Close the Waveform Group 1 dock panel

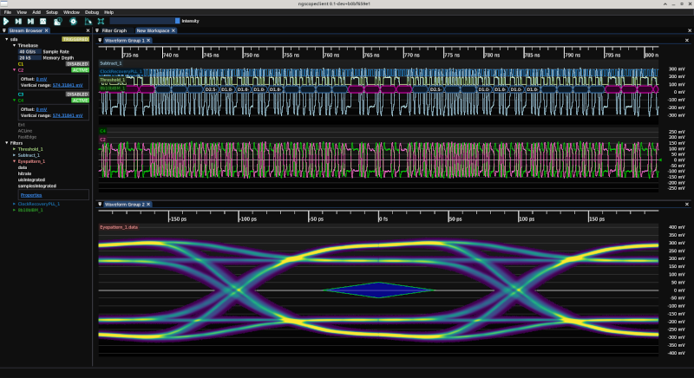pos(687,40)
